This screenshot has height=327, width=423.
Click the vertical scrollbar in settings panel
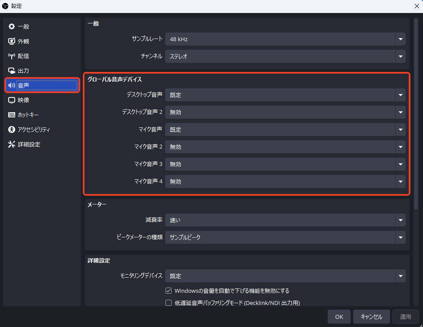(x=416, y=113)
